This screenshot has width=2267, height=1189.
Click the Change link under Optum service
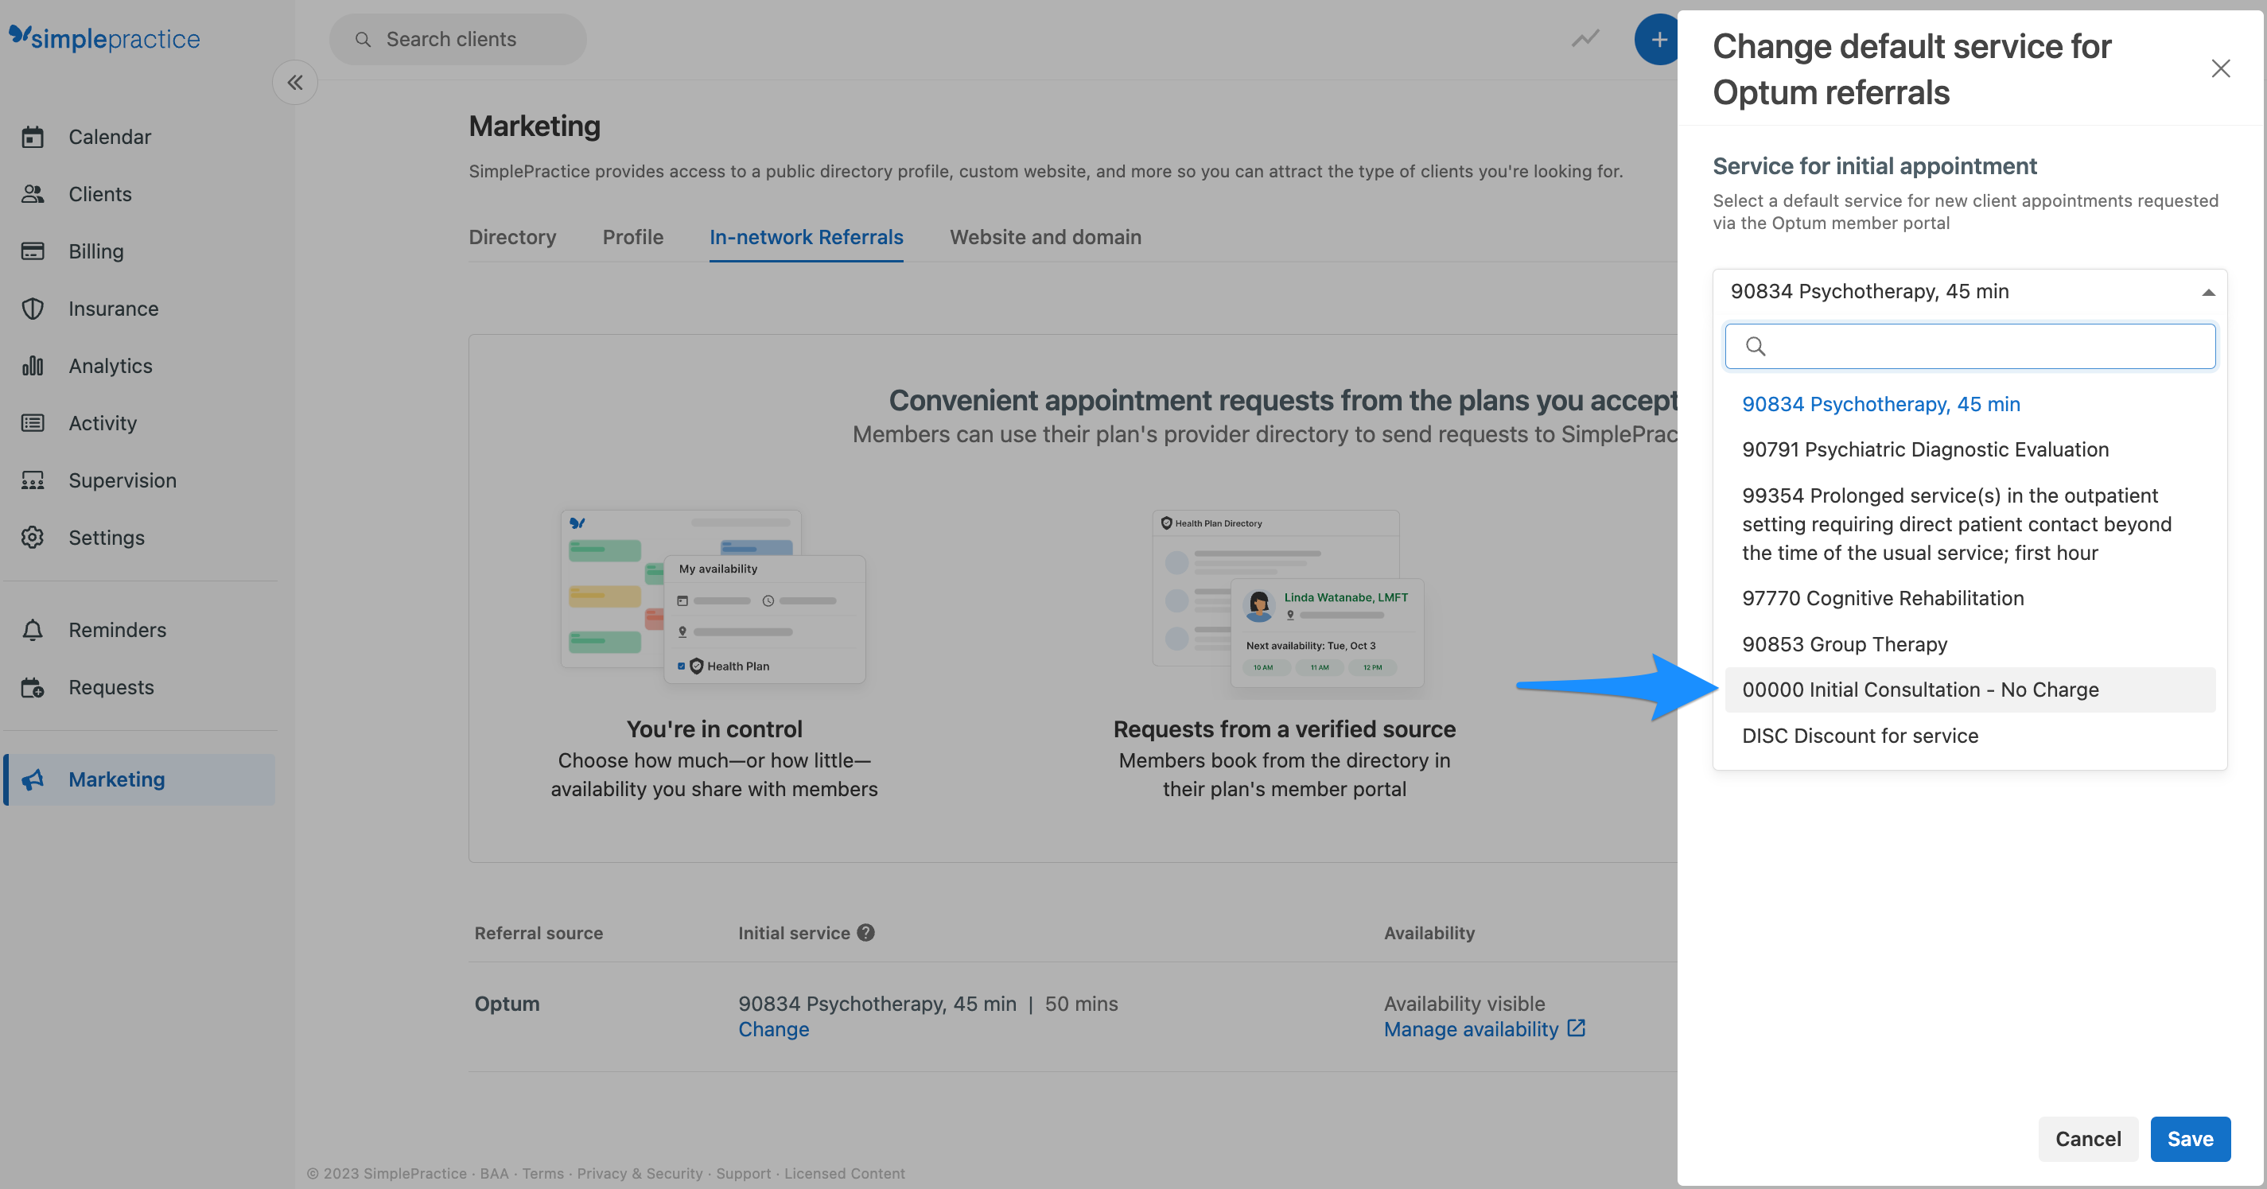coord(773,1029)
